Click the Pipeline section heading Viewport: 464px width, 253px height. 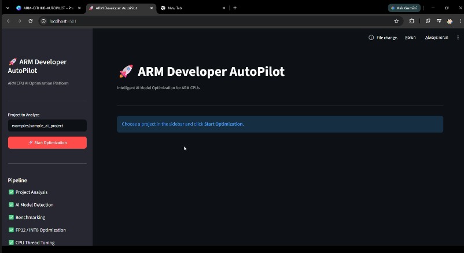point(17,181)
